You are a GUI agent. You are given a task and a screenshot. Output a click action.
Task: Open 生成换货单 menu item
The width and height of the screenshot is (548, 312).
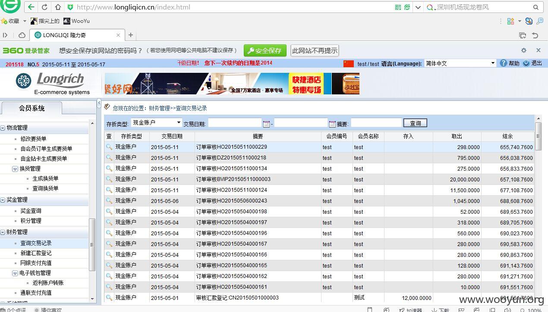45,178
